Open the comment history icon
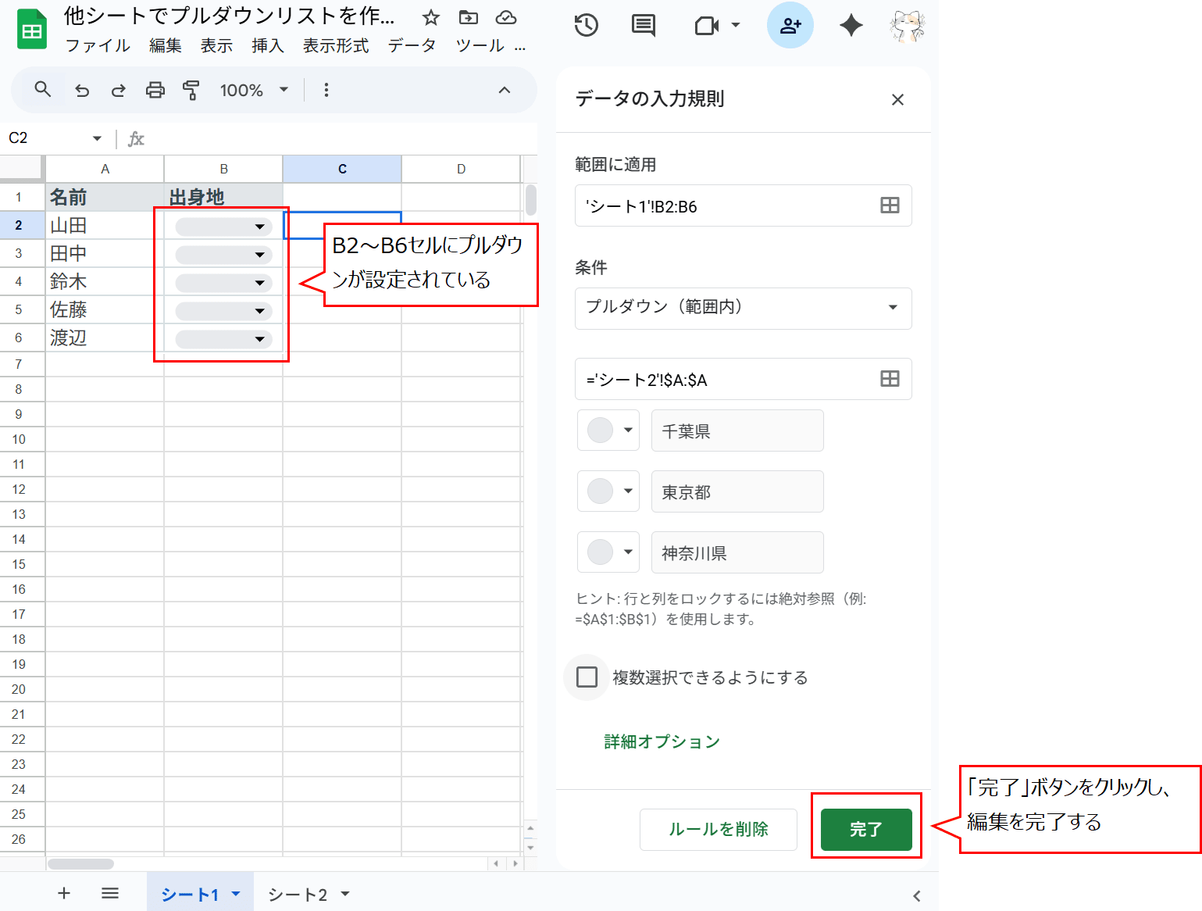Viewport: 1202px width, 911px height. click(642, 25)
